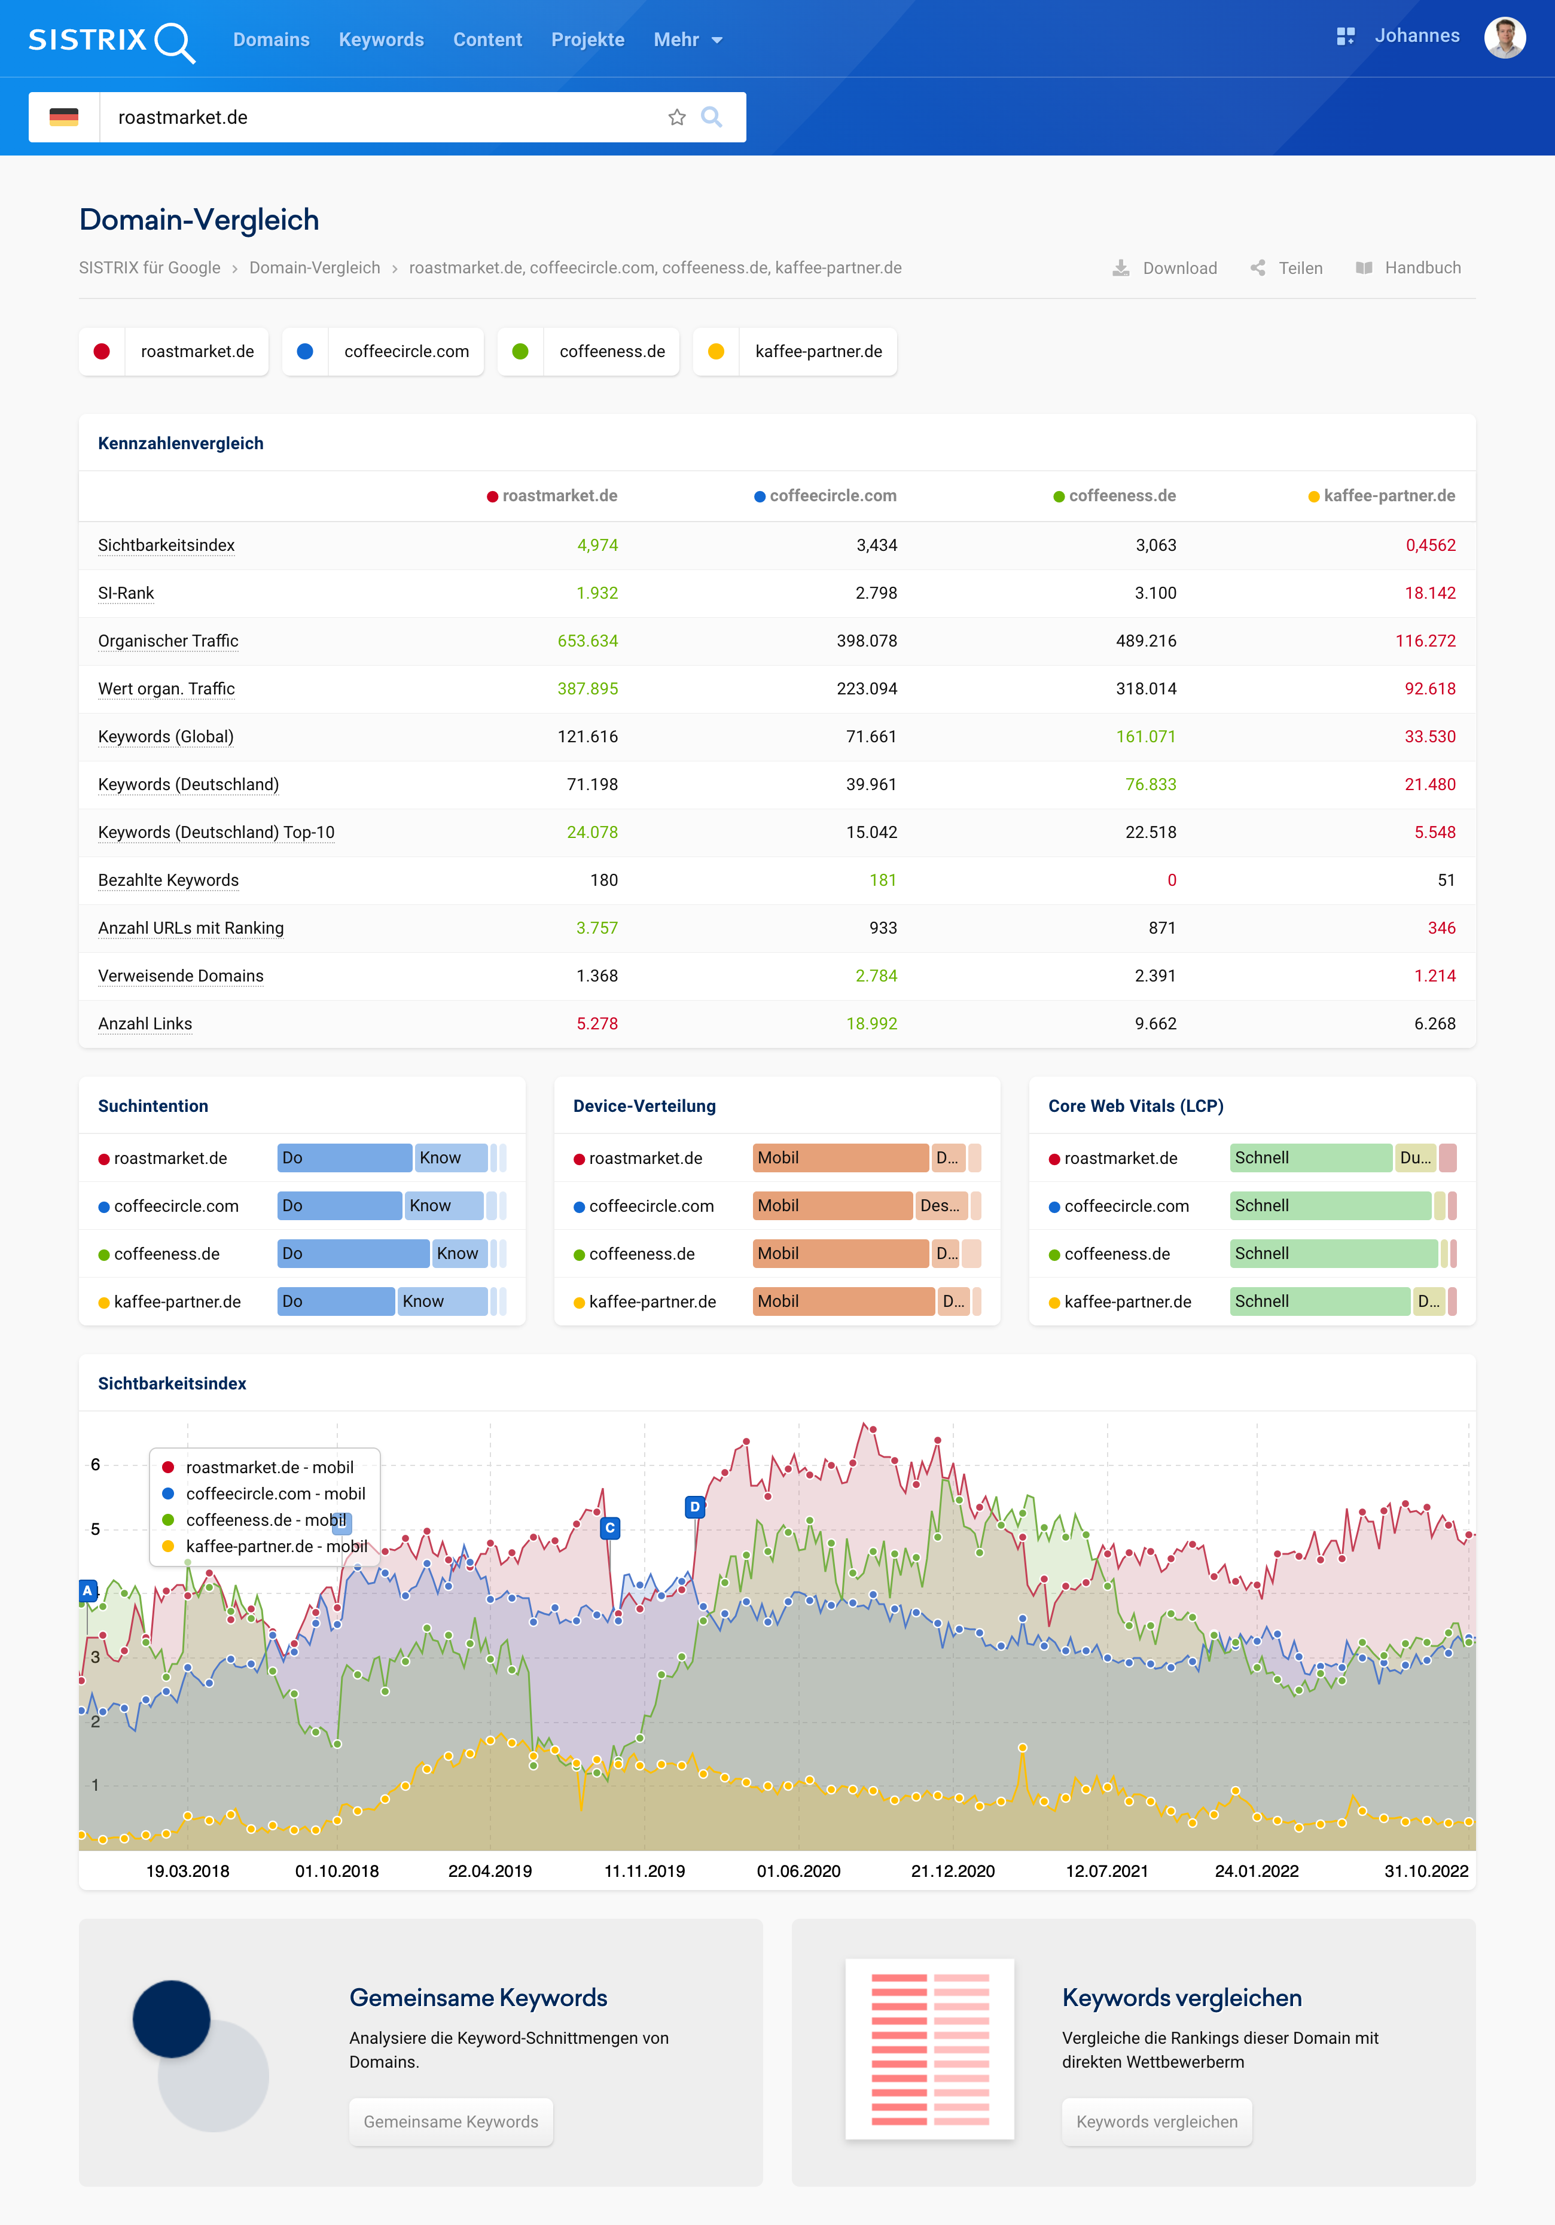The height and width of the screenshot is (2225, 1555).
Task: Open the German flag country selector
Action: coord(64,117)
